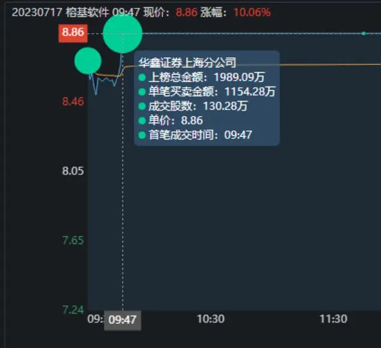This screenshot has height=348, width=381.
Task: Click the green dot beside 成交股数
Action: pyautogui.click(x=142, y=106)
